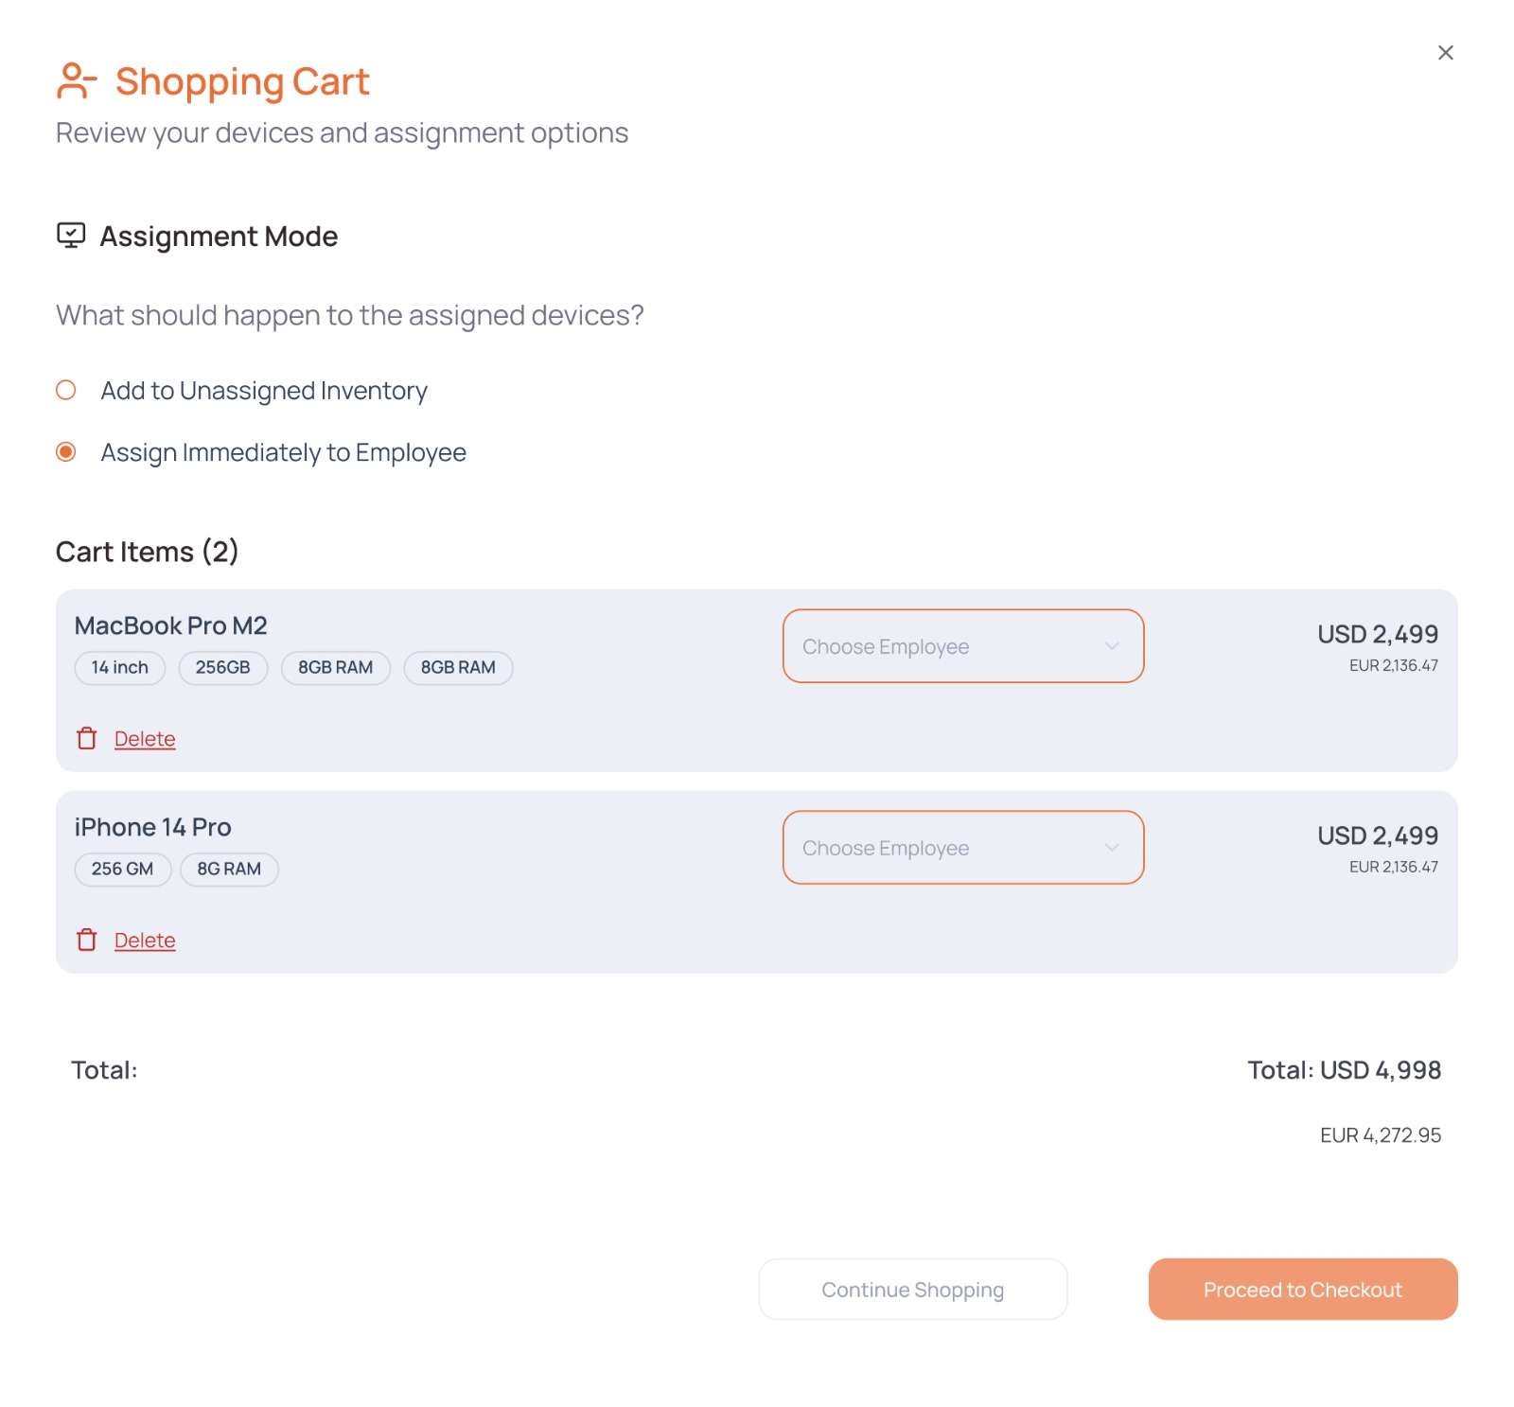Click chevron arrow in iPhone employee selector
The width and height of the screenshot is (1514, 1407).
pyautogui.click(x=1112, y=848)
